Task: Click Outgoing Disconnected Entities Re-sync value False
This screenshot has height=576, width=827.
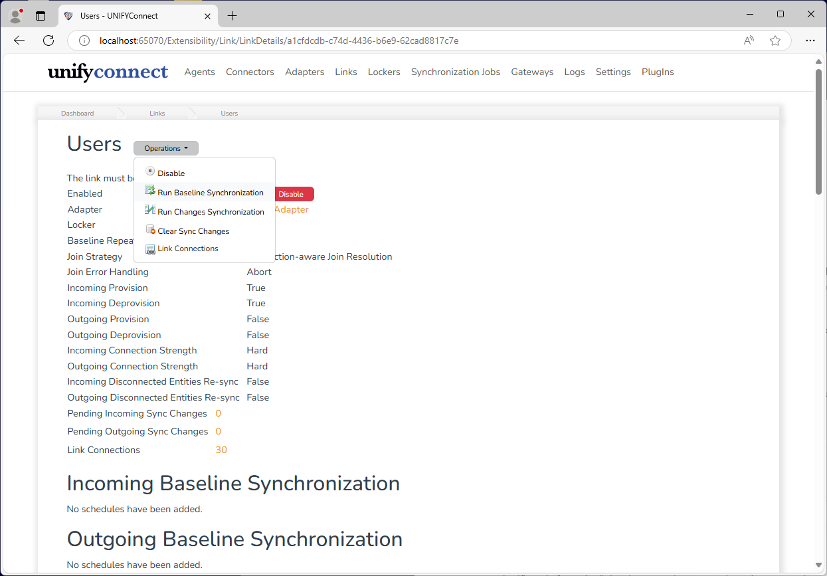Action: [x=258, y=397]
